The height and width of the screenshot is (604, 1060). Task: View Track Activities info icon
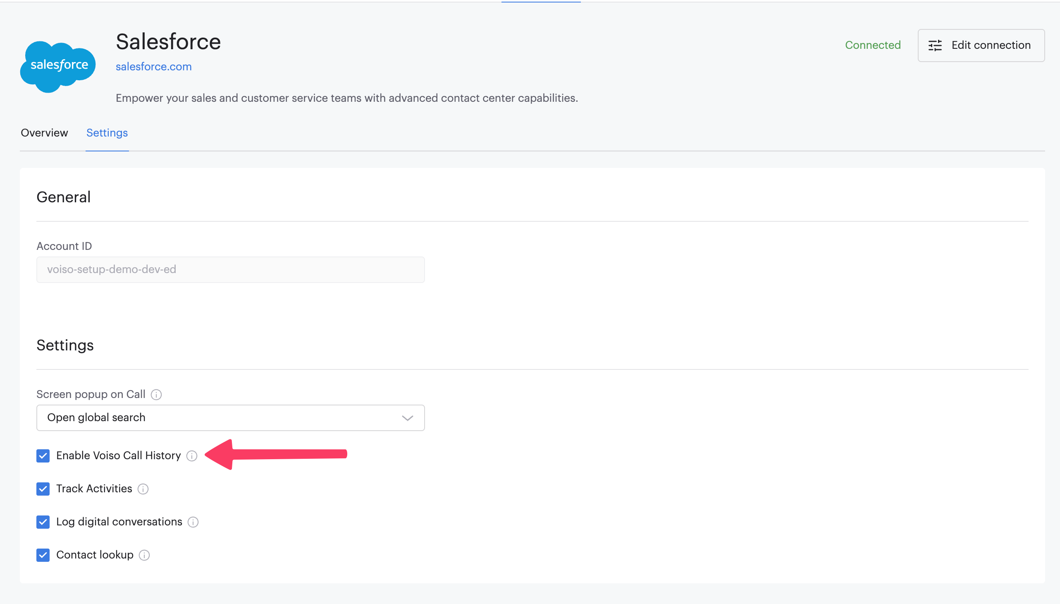[x=143, y=489]
